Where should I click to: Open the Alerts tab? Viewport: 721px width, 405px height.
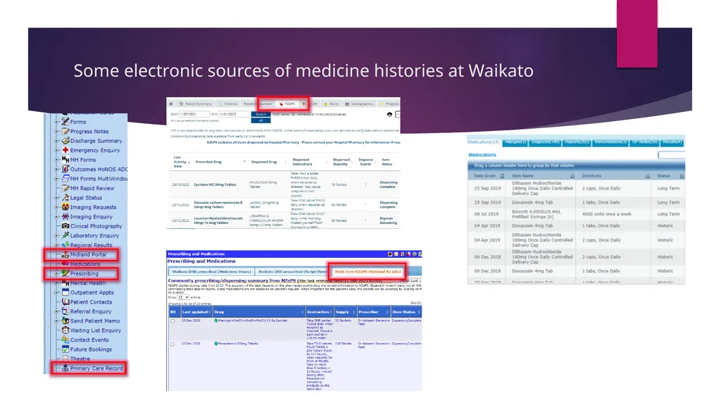pos(331,104)
